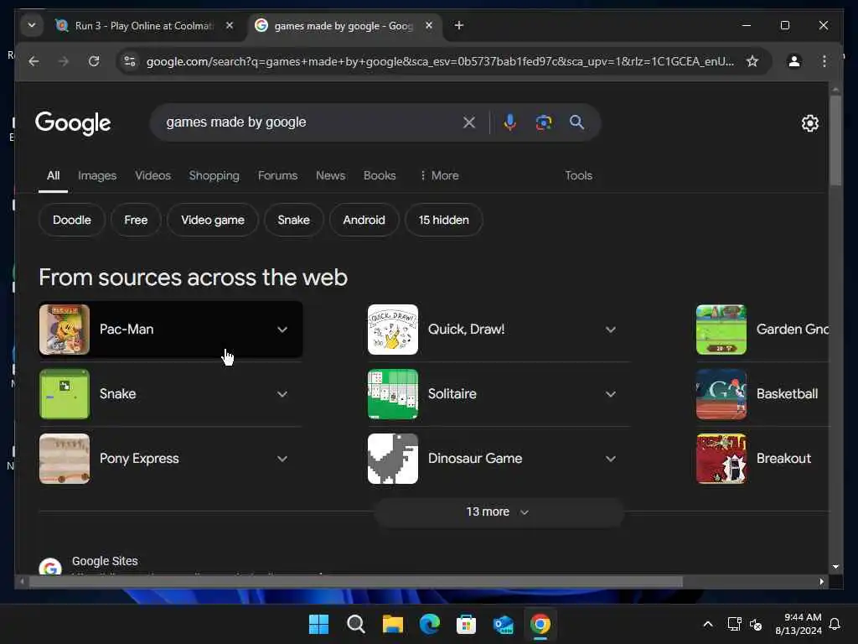Click the horizontal scrollbar thumb
Viewport: 858px width, 644px height.
tap(355, 582)
